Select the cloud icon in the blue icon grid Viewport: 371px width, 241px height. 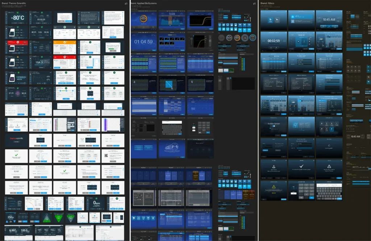coord(240,25)
